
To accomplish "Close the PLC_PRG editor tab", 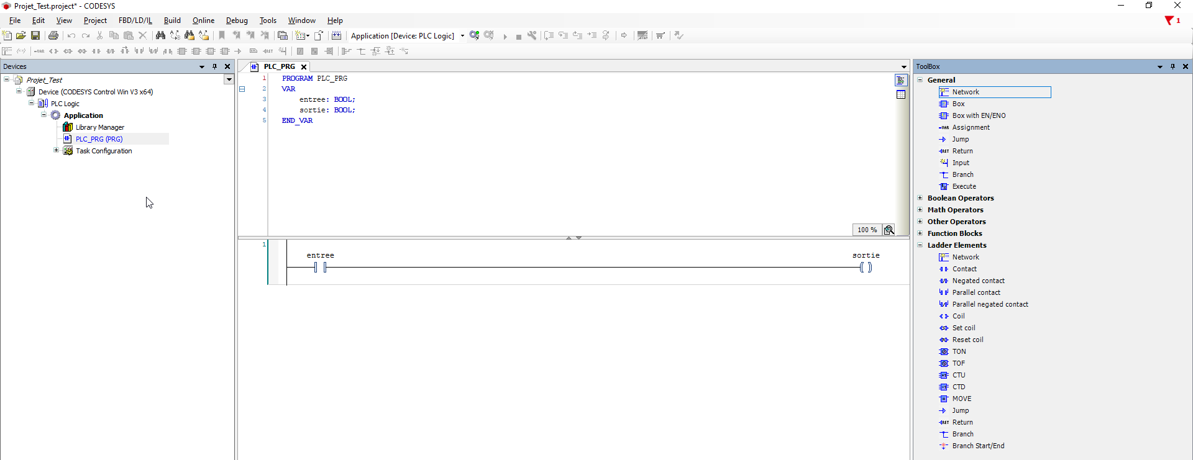I will pos(304,67).
